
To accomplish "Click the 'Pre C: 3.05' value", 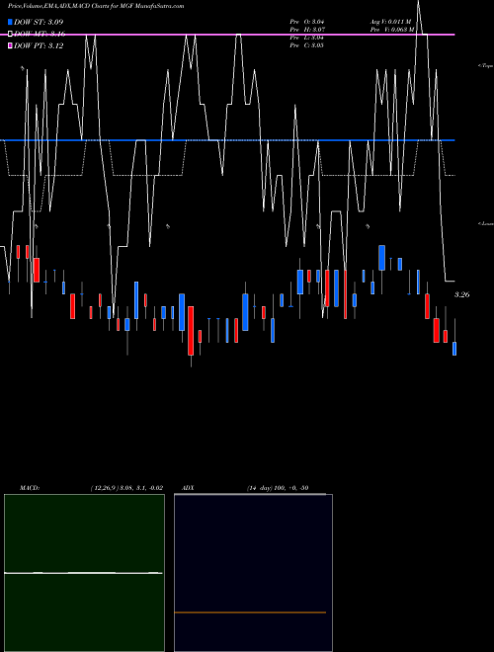I will [x=307, y=45].
